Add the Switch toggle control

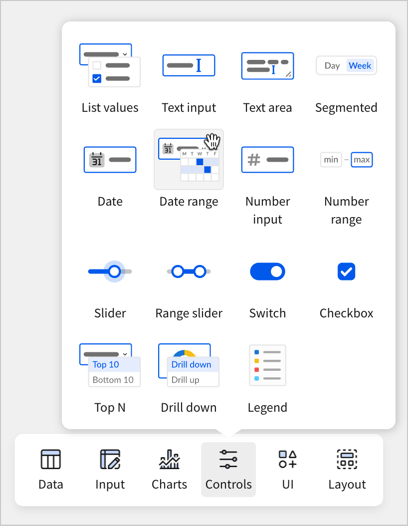tap(267, 272)
